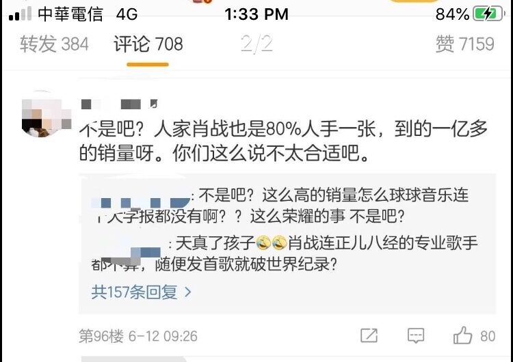This screenshot has height=362, width=513.
Task: Switch to the 转发 384 tab
Action: click(x=54, y=44)
